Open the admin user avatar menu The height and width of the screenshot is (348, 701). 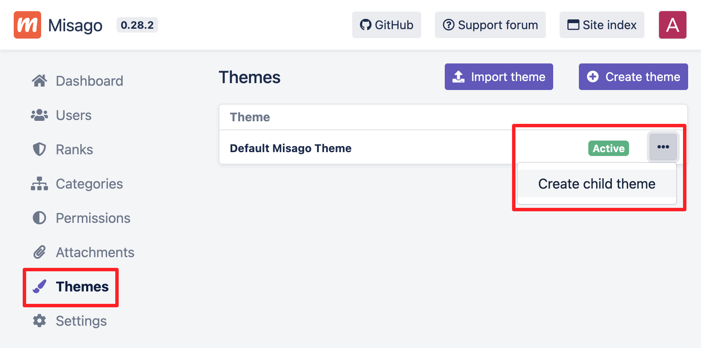tap(672, 25)
